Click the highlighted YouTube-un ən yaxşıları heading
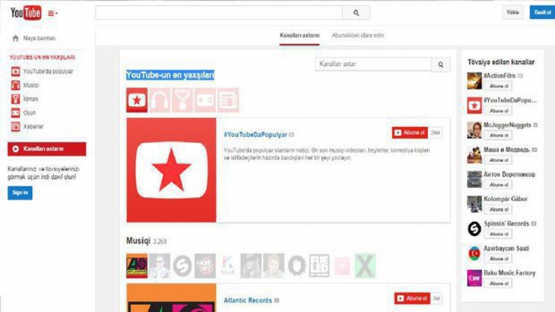Screen dimensions: 555x312 click(x=170, y=75)
